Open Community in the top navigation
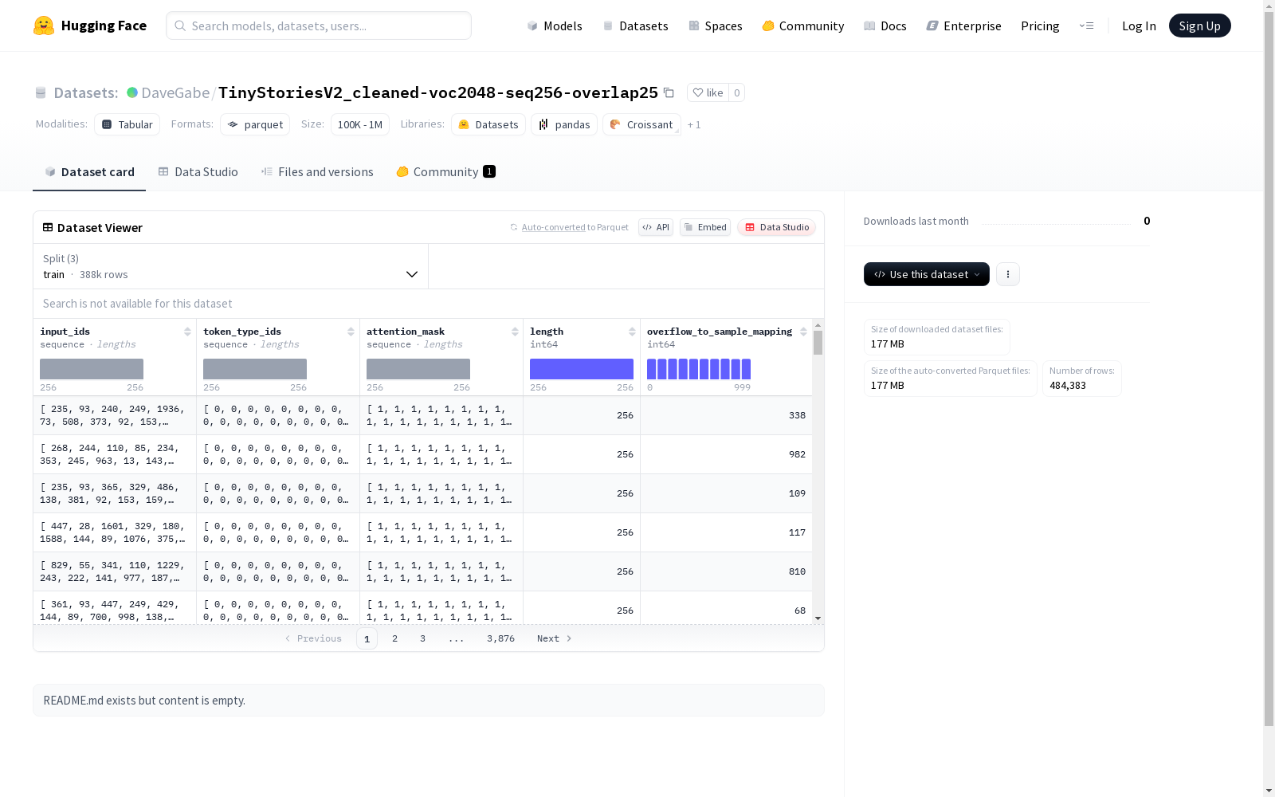Viewport: 1275px width, 797px height. tap(803, 26)
